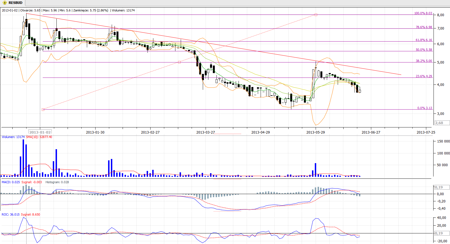Click the Zamknięcie: 5.75 (2.86%) text
Viewport: 450px width, 244px height.
tap(91, 10)
